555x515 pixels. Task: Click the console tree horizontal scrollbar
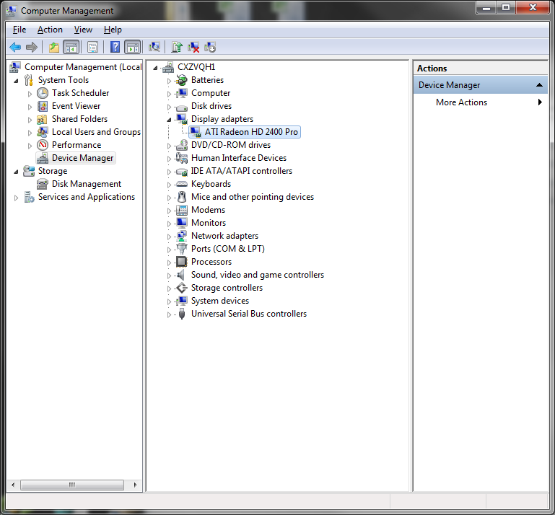(72, 485)
